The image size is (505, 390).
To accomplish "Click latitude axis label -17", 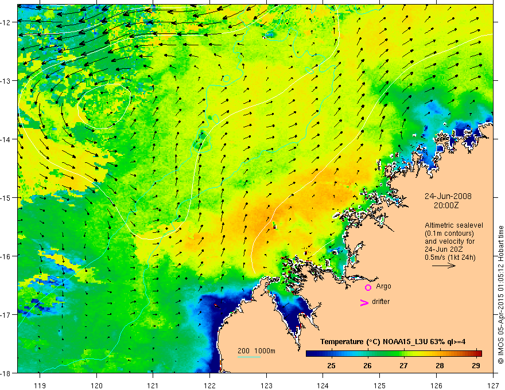I will tap(6, 315).
